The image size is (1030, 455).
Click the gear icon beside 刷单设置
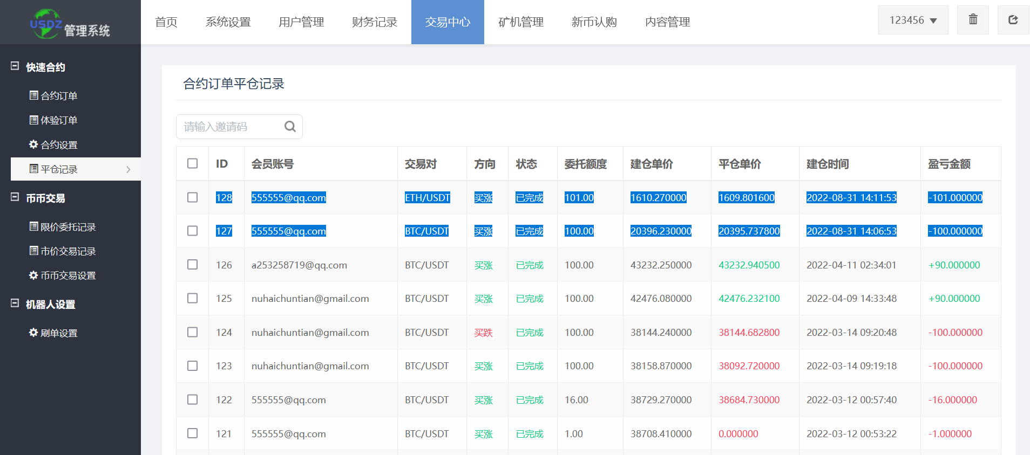(x=33, y=333)
